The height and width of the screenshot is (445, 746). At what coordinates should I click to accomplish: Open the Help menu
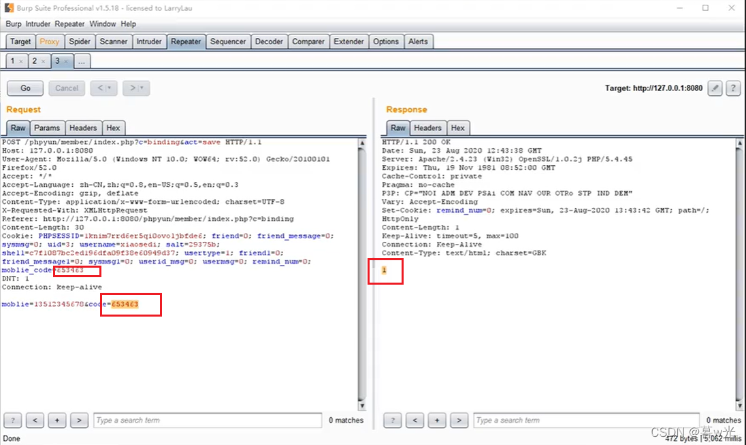tap(128, 24)
